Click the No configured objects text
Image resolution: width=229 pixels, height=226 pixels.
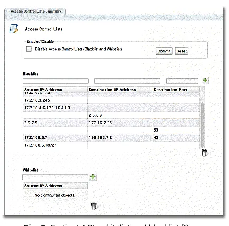55,195
